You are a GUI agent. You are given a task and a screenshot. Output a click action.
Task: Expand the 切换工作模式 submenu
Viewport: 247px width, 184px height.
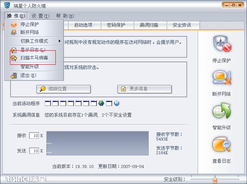tap(34, 41)
